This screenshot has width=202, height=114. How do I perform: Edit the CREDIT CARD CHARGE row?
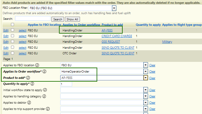pyautogui.click(x=6, y=36)
